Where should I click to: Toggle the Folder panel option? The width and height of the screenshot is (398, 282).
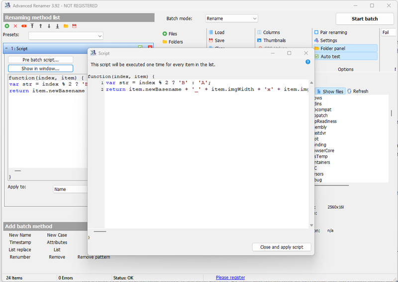click(x=332, y=48)
